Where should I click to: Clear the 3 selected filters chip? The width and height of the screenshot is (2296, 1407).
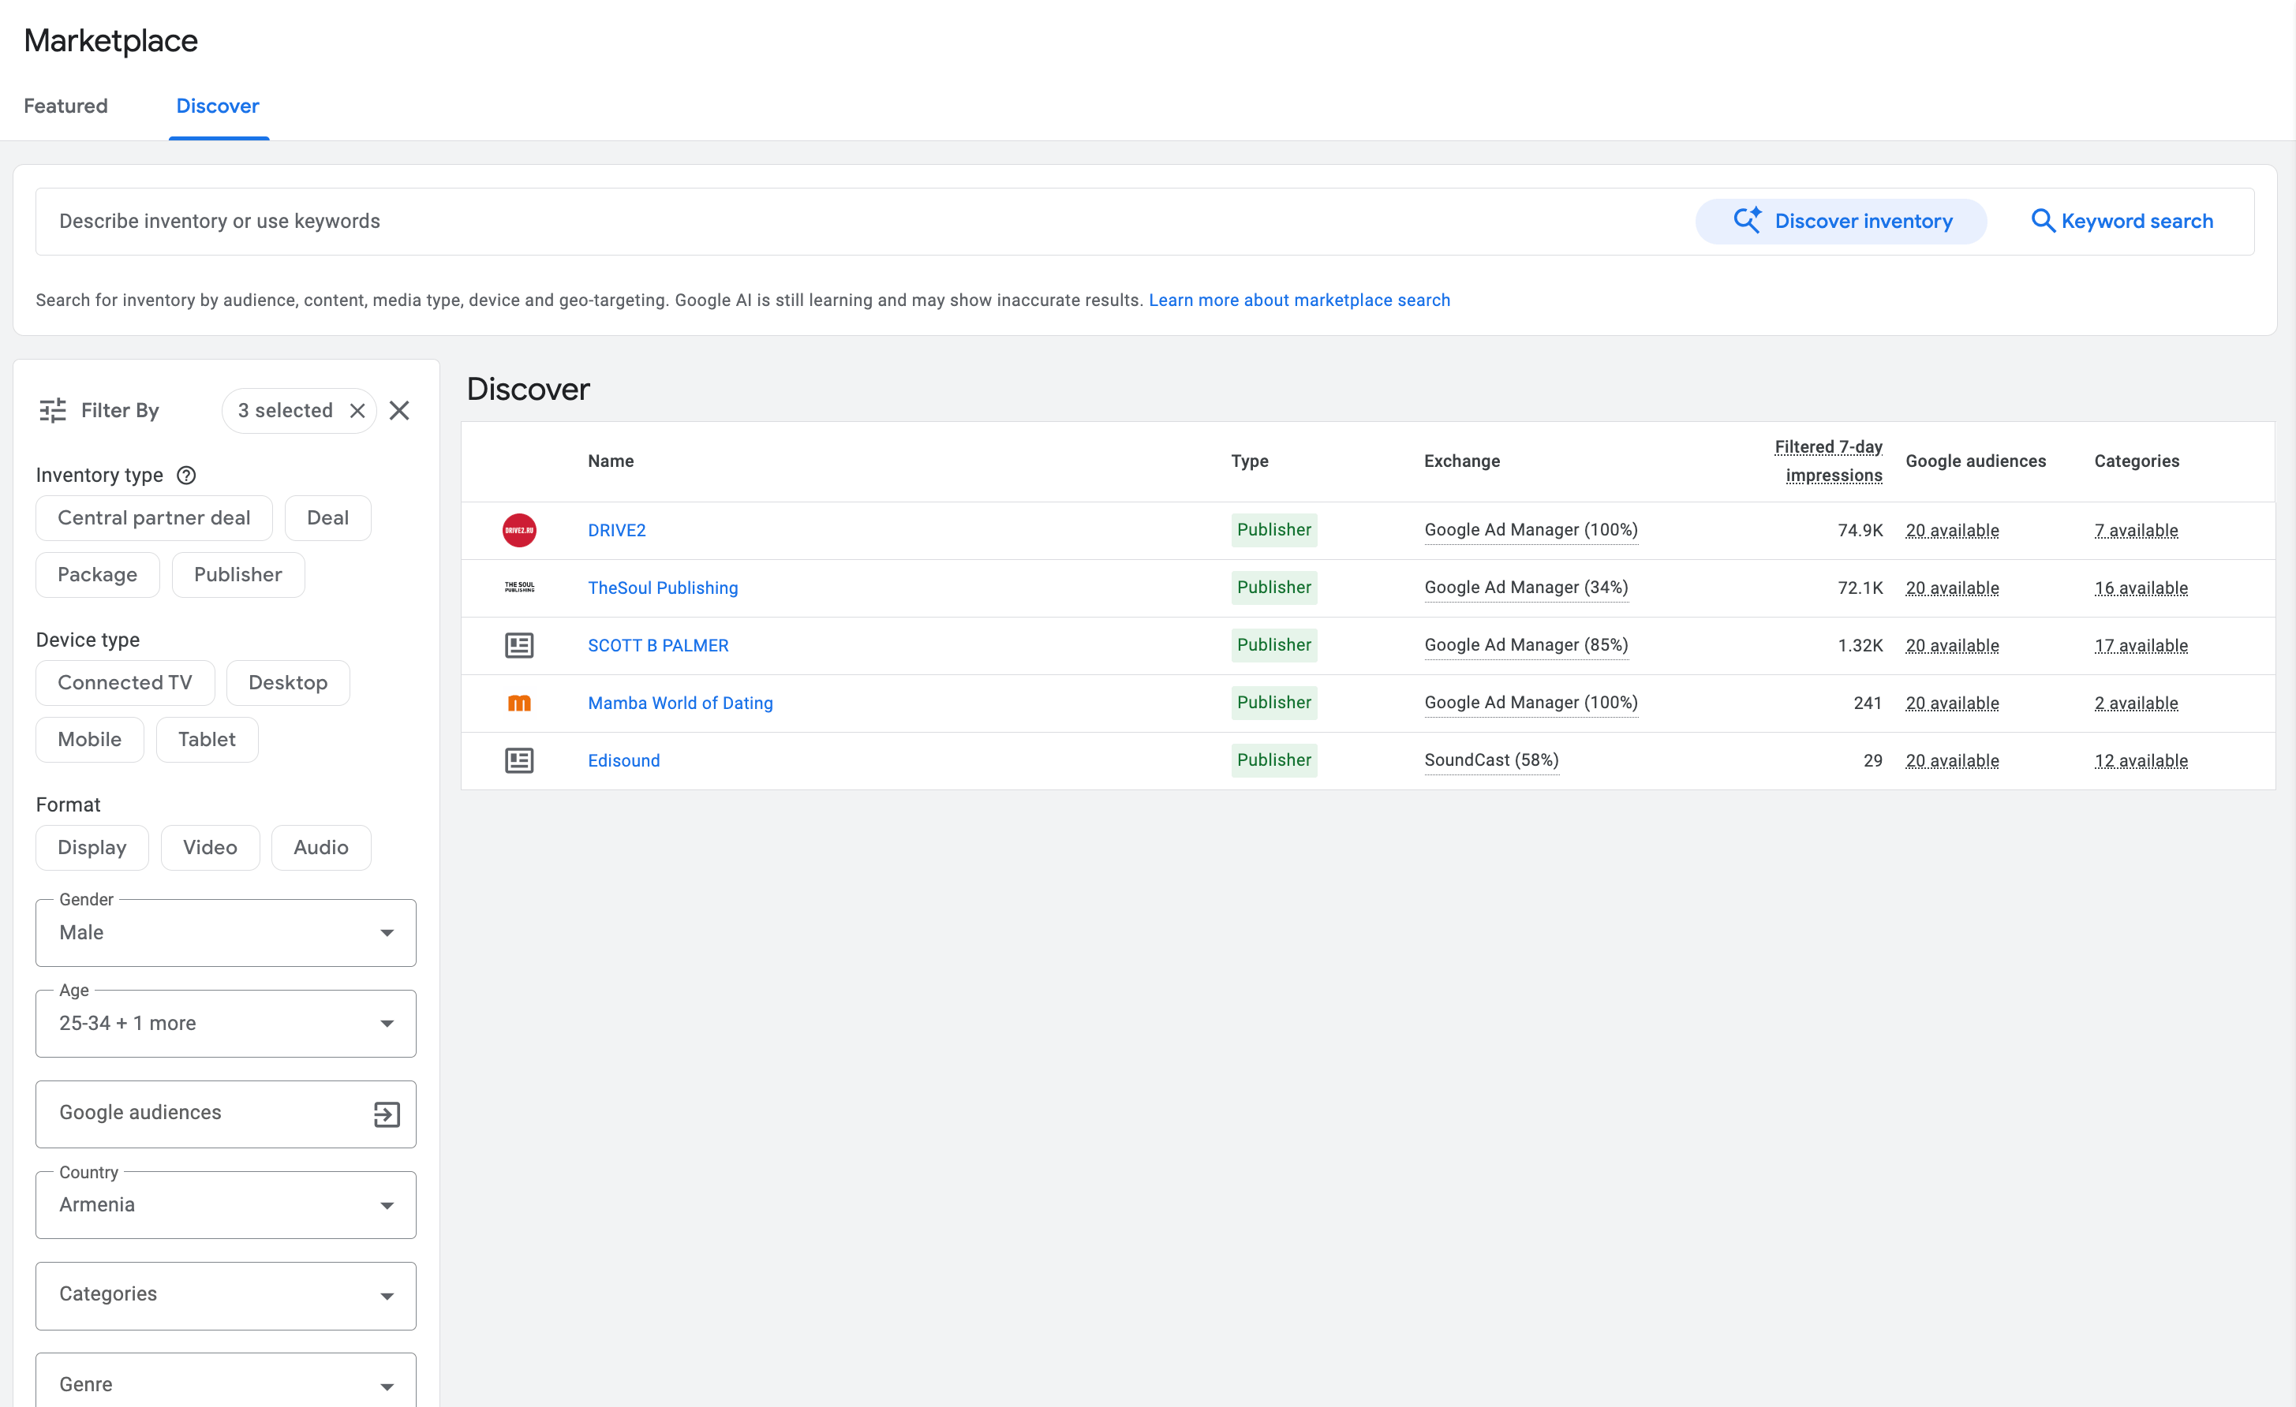click(357, 411)
